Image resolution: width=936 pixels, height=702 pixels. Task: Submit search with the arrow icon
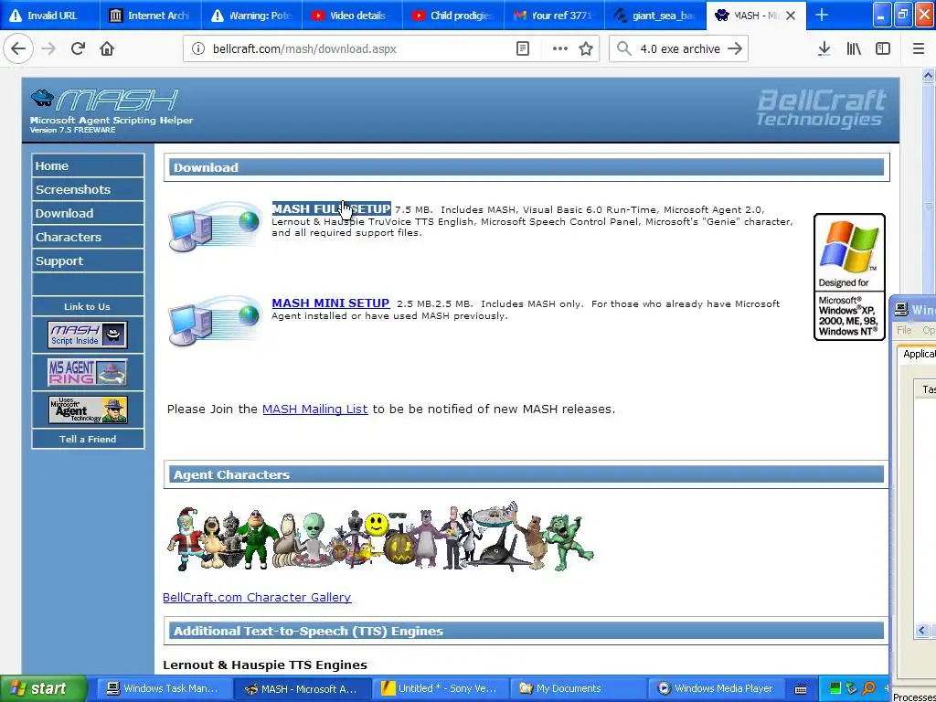(735, 49)
